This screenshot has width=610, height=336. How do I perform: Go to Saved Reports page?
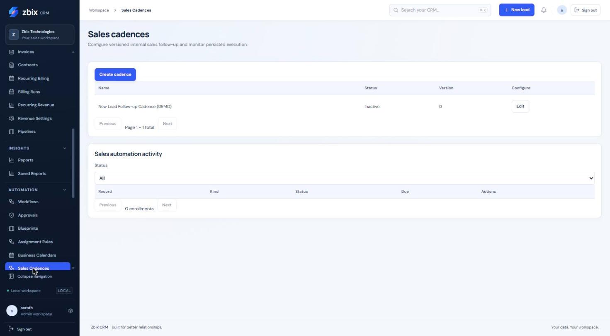[38, 173]
